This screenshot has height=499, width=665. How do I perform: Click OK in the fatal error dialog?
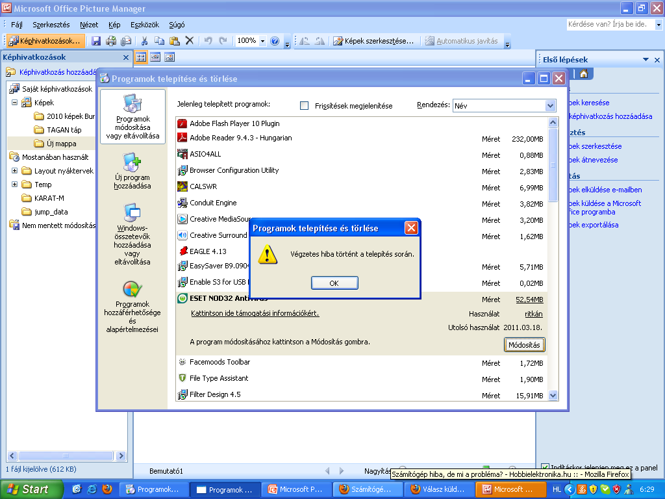[x=334, y=283]
